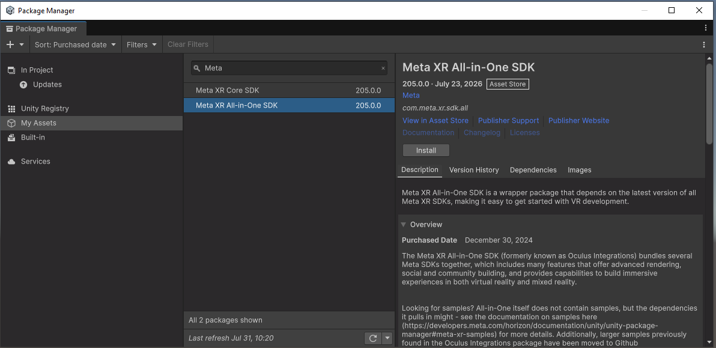
Task: Select My Assets in the sidebar
Action: (x=91, y=123)
